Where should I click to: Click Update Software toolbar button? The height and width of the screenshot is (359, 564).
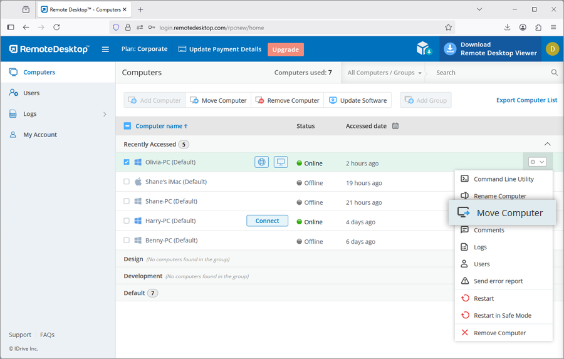point(358,100)
